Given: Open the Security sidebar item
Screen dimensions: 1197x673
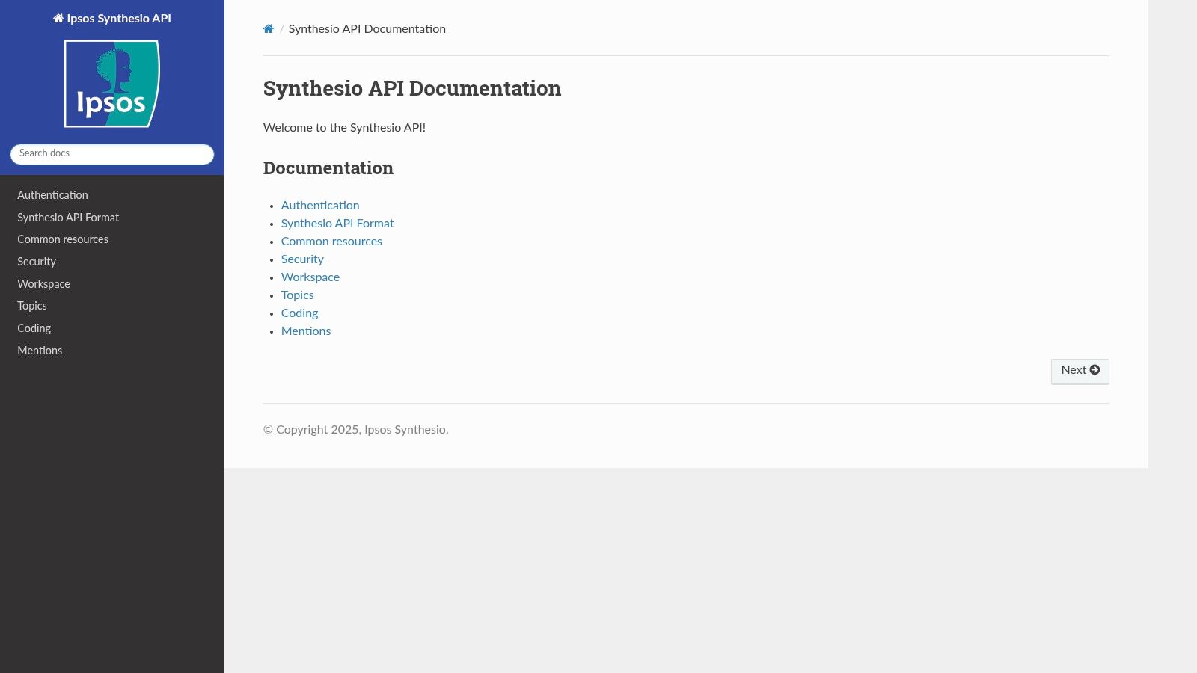Looking at the screenshot, I should [37, 262].
